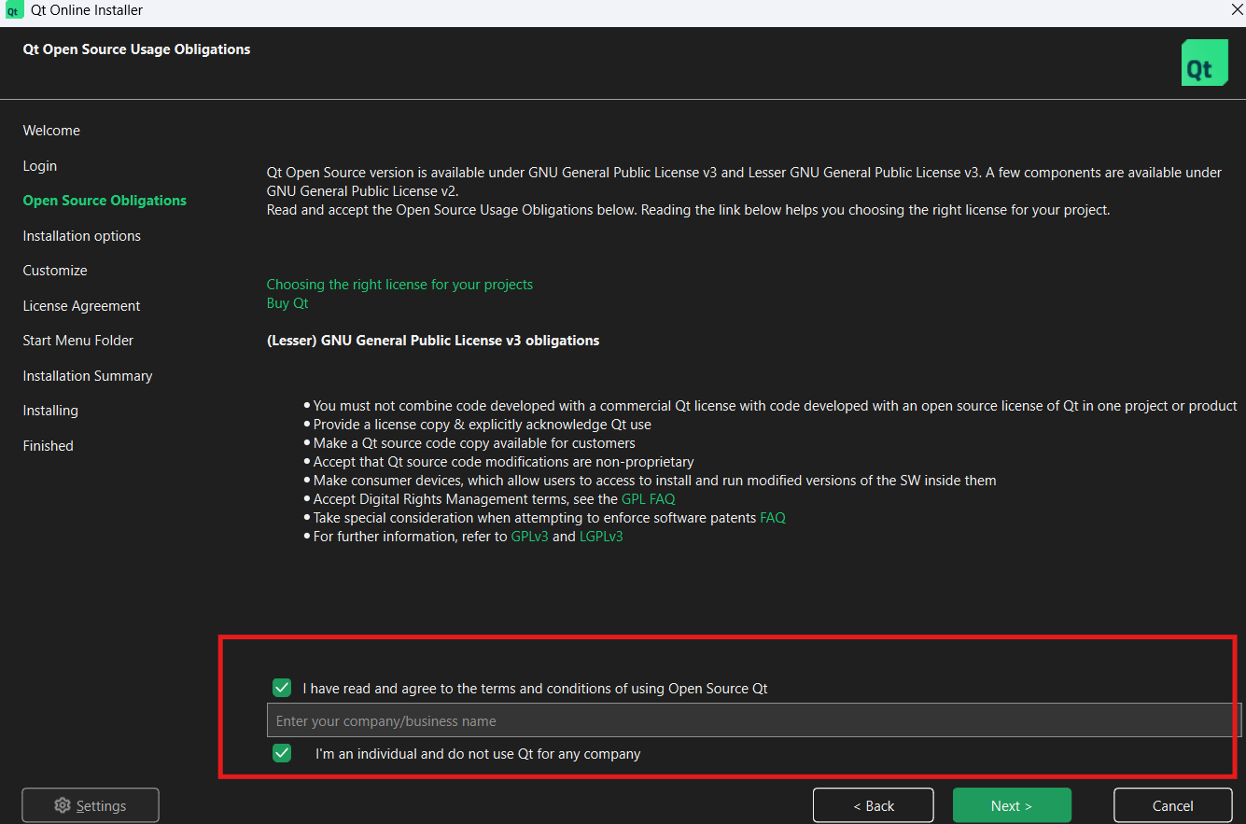This screenshot has height=824, width=1246.
Task: Click the Cancel button
Action: [x=1173, y=805]
